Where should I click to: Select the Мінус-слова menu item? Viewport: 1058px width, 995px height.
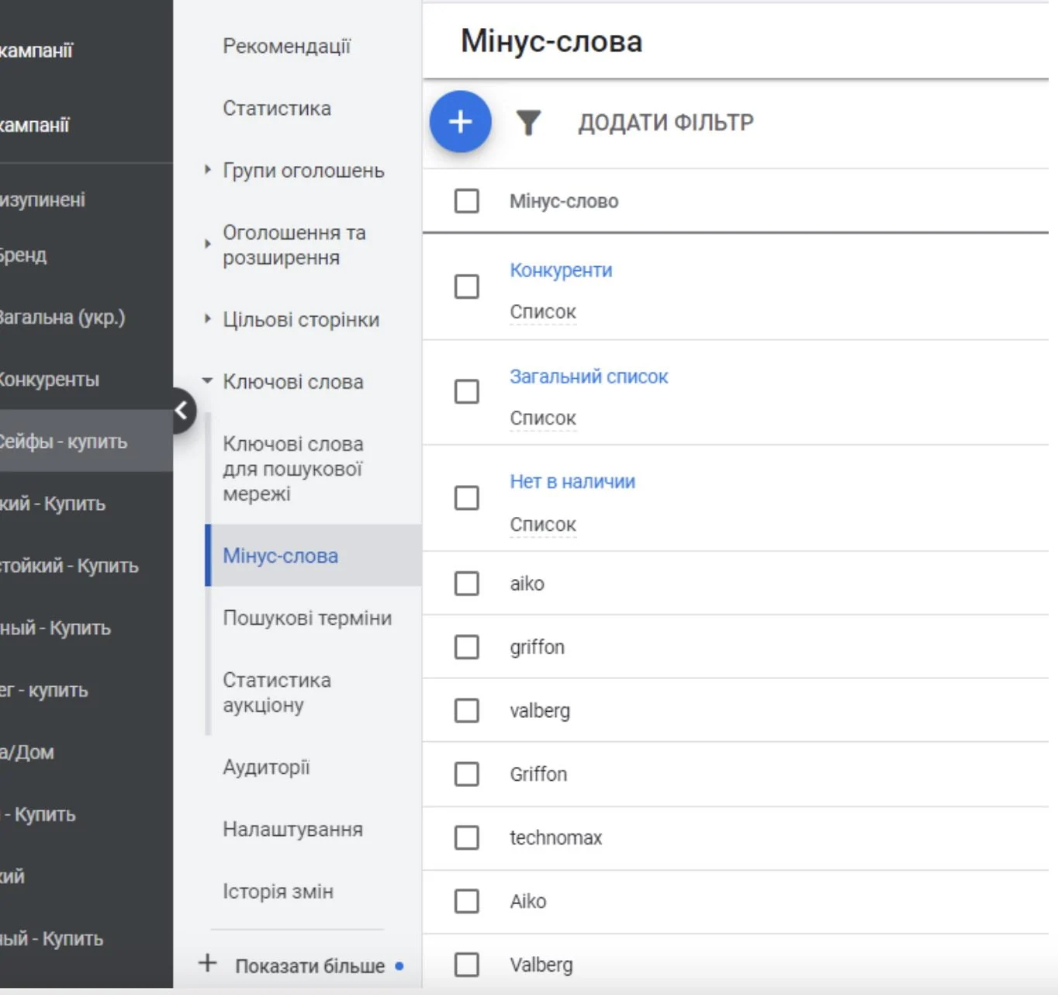(x=313, y=556)
